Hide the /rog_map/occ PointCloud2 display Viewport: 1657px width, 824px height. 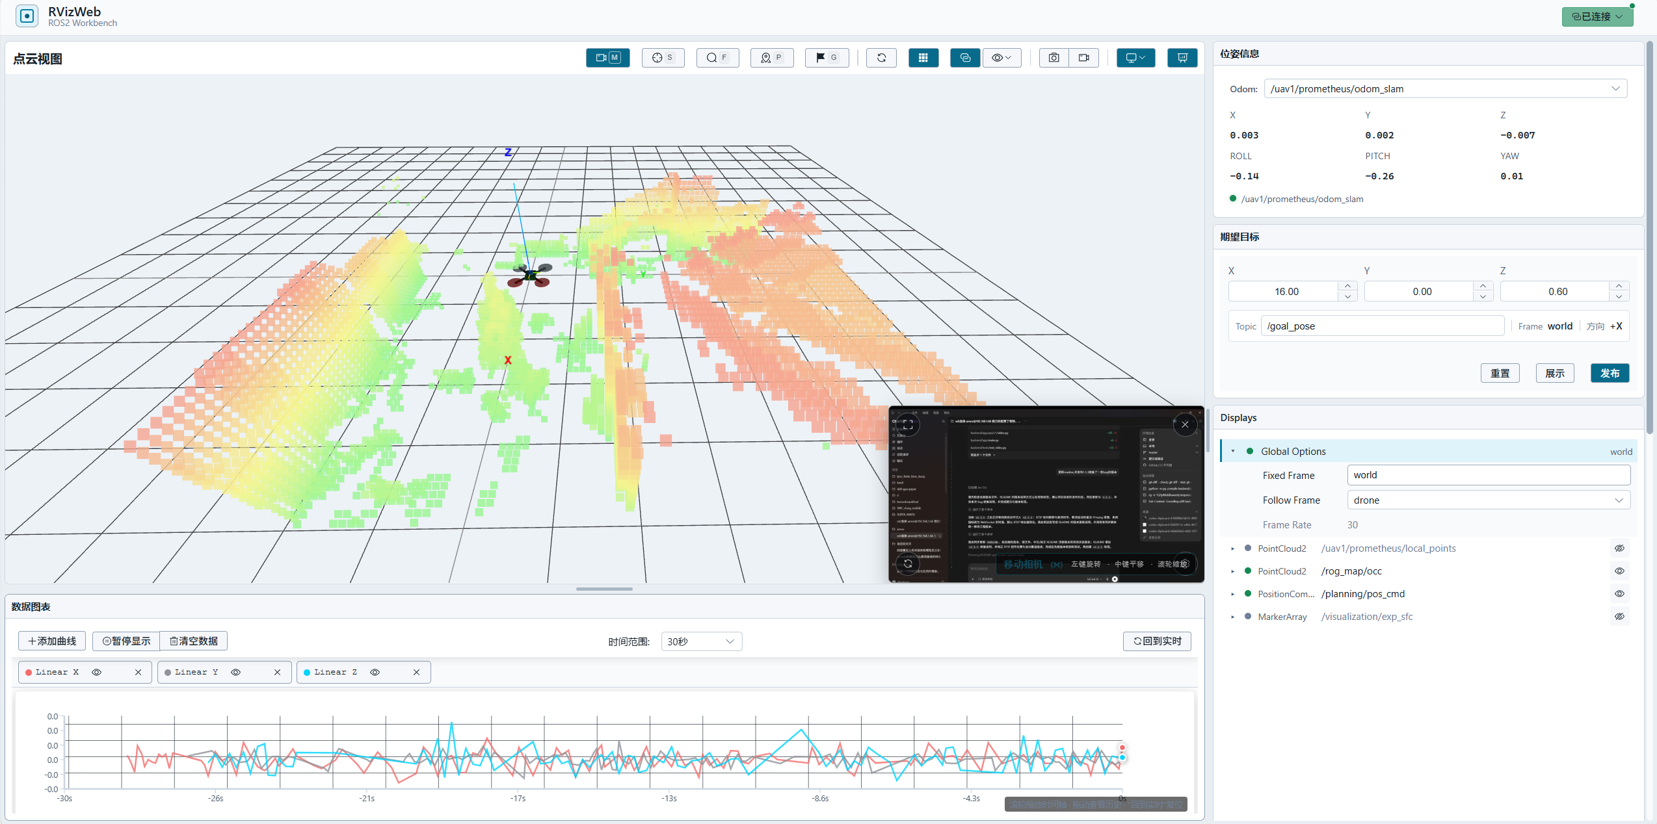[x=1619, y=571]
